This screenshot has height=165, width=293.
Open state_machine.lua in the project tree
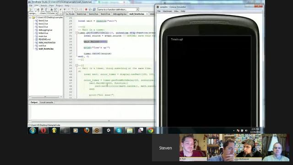coord(47,43)
